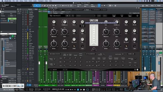Click the right channel Ratio knob
Viewport: 163px width, 92px height.
coord(117,32)
